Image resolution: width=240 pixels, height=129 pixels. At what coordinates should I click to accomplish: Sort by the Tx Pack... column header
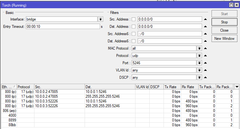(x=207, y=87)
